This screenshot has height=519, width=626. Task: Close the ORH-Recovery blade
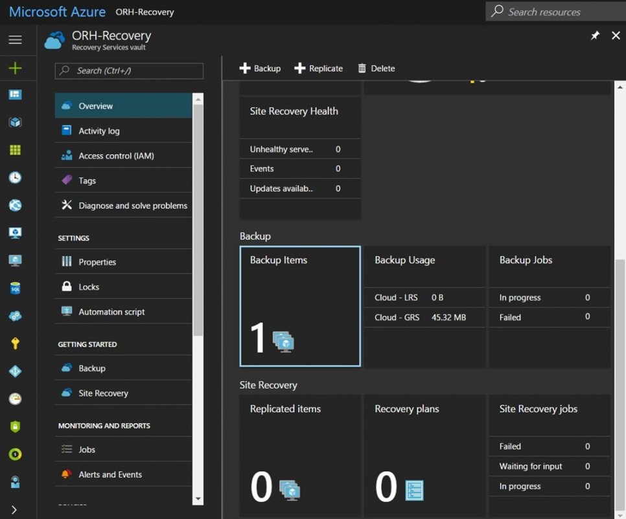point(616,36)
